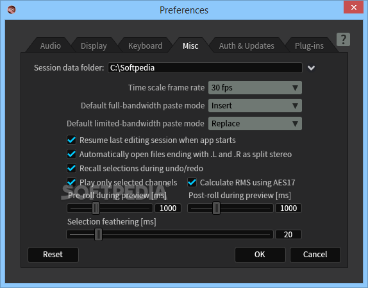368x288 pixels.
Task: Click the question mark help icon
Action: coord(343,39)
